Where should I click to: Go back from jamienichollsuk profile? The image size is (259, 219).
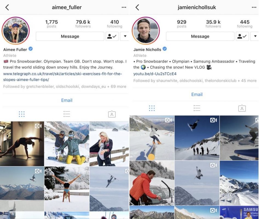click(137, 7)
